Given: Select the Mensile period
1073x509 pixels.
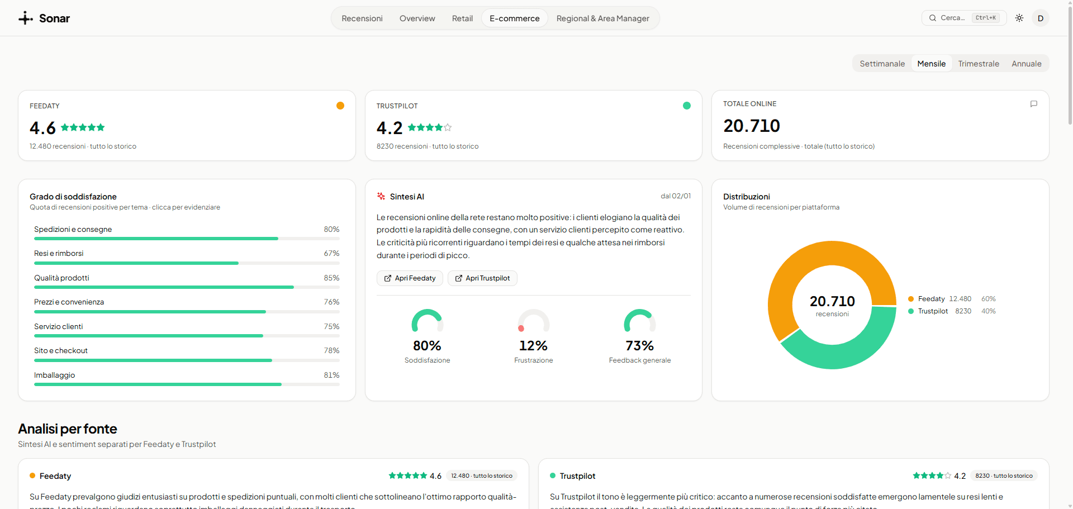Looking at the screenshot, I should coord(932,64).
